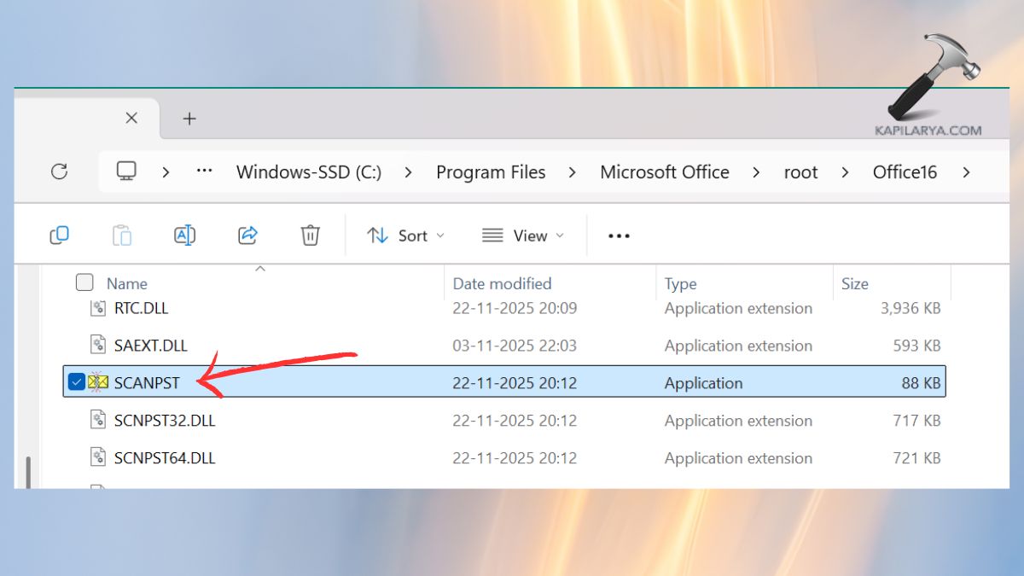Open a new tab with plus button

[x=189, y=119]
